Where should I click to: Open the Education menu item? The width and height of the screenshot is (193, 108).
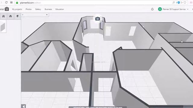tap(60, 9)
